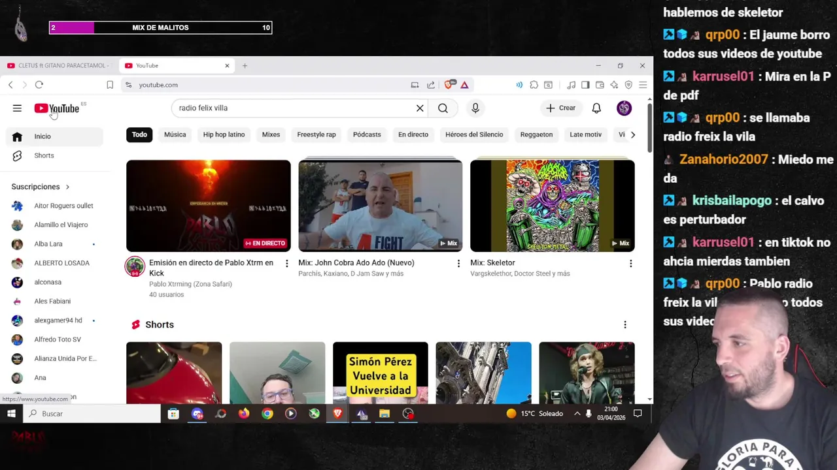The image size is (837, 470).
Task: Select the Late motiv filter chip
Action: pos(585,134)
